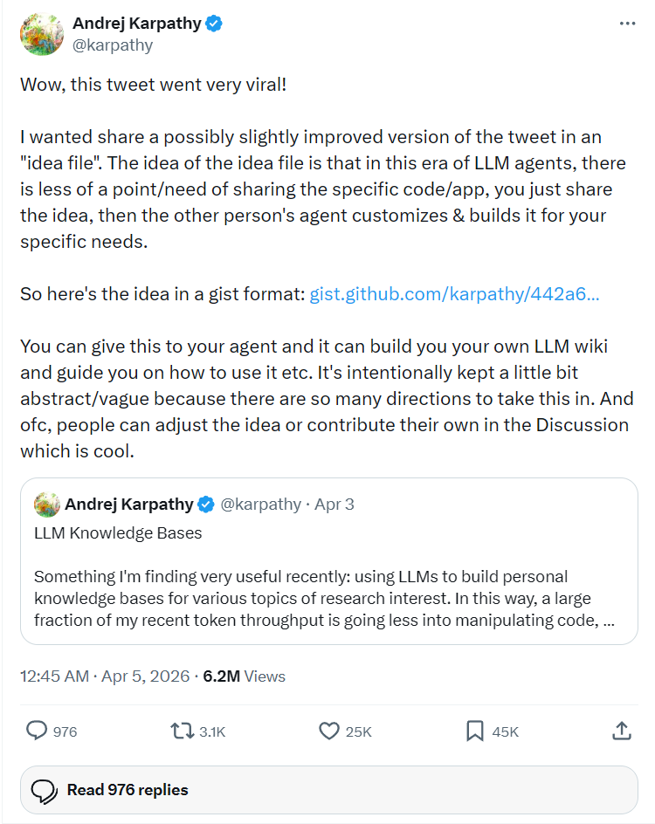Click the share upload icon
The image size is (655, 824).
622,731
